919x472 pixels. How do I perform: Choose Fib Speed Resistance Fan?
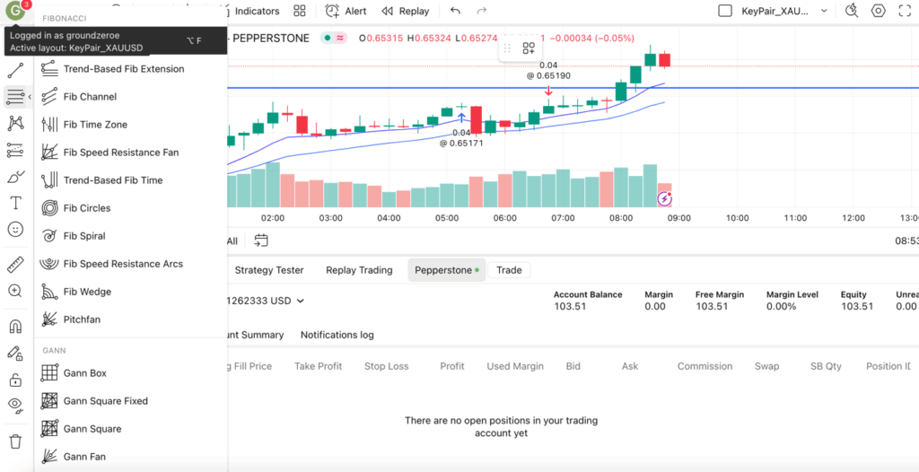[x=130, y=153]
